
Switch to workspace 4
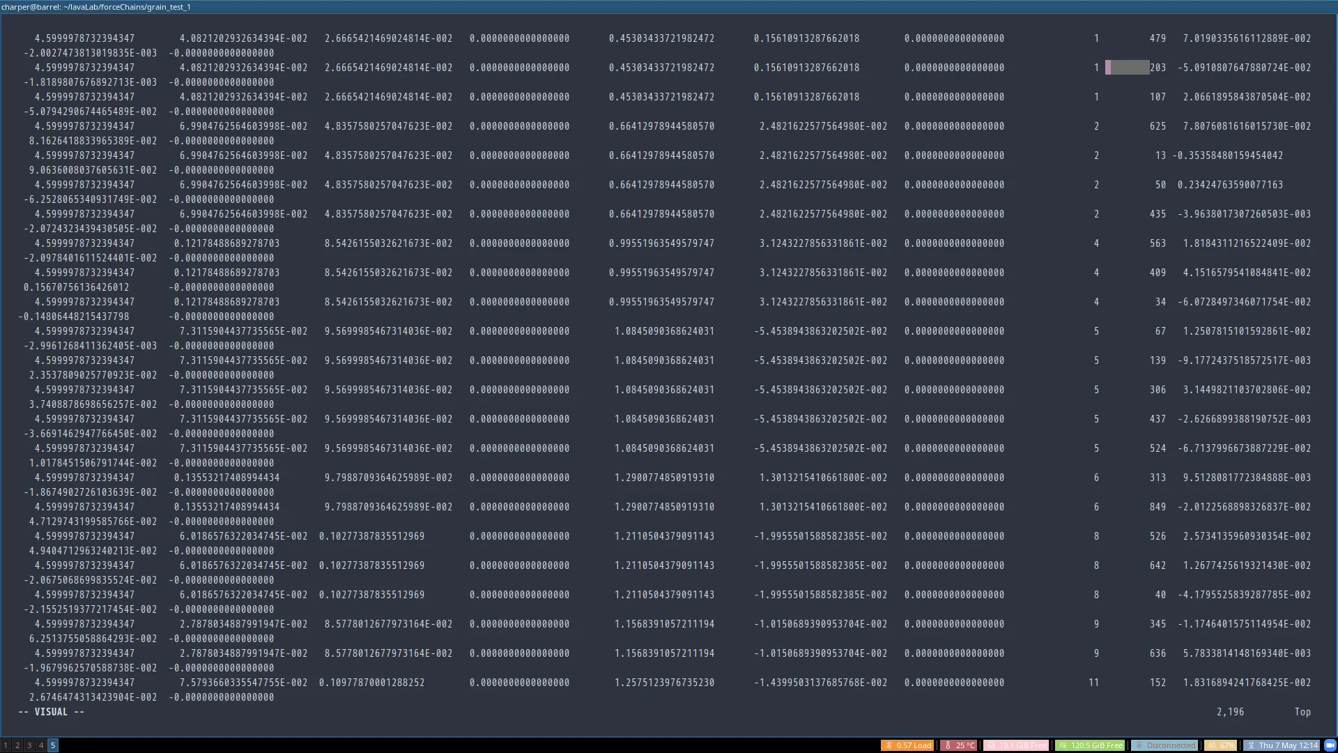point(41,745)
